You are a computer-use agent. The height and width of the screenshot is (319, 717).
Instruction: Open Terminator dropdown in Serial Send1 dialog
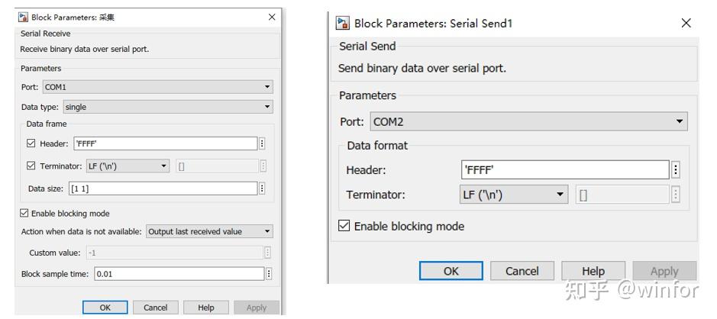pos(513,195)
